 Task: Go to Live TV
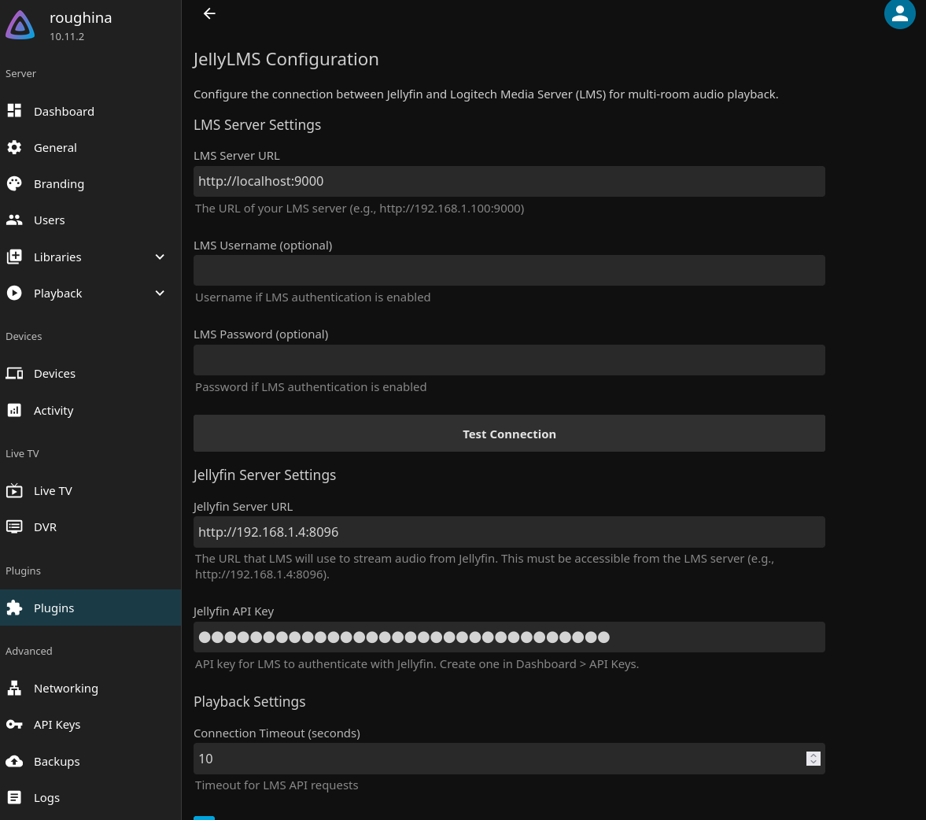[53, 490]
